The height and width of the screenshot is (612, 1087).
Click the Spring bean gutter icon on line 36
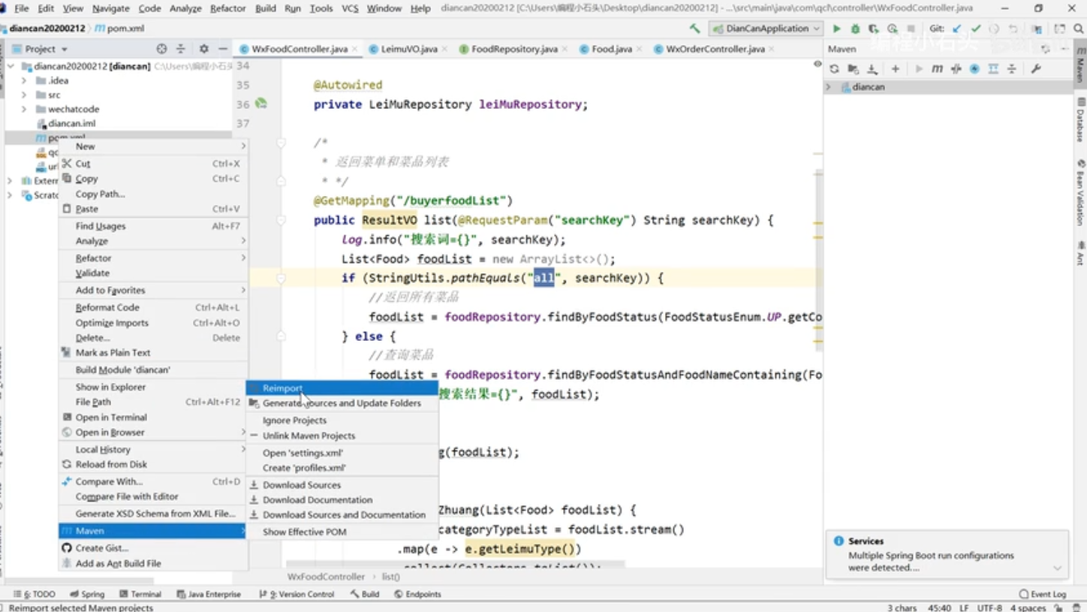pos(260,104)
